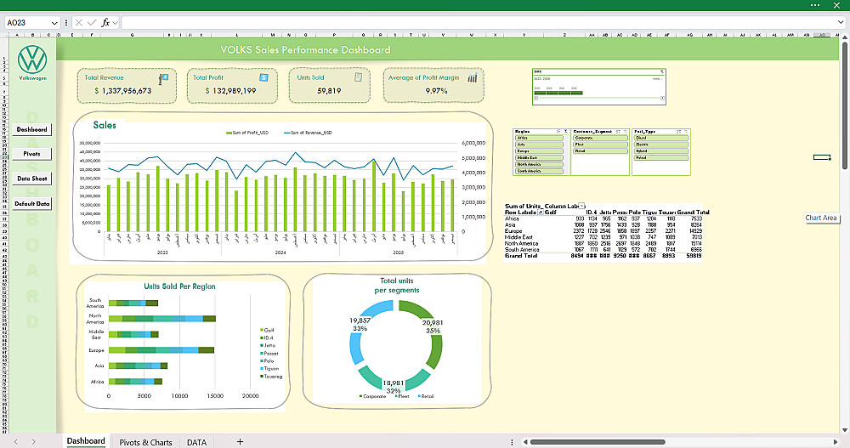
Task: Open the fx Insert Function button
Action: 105,23
